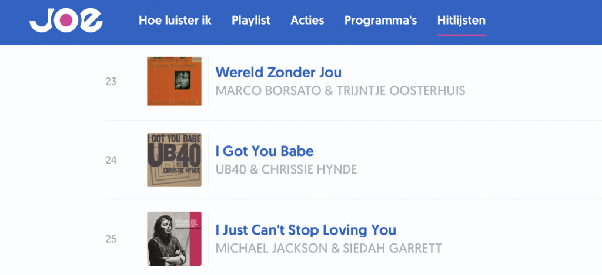Open song title Wereld Zonder Jou

pyautogui.click(x=278, y=72)
